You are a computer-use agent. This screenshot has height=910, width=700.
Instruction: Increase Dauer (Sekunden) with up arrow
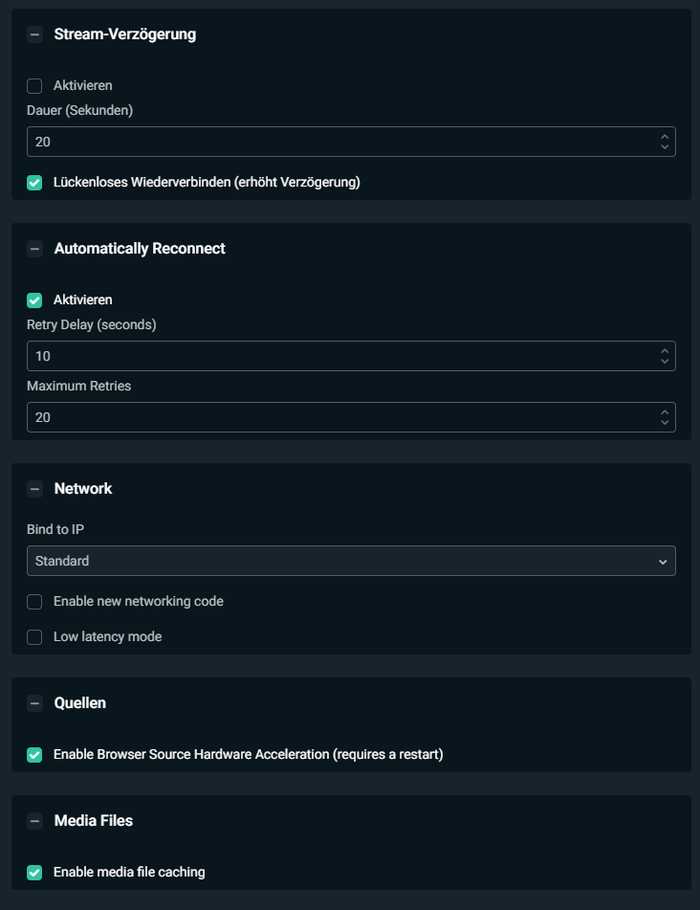point(665,137)
